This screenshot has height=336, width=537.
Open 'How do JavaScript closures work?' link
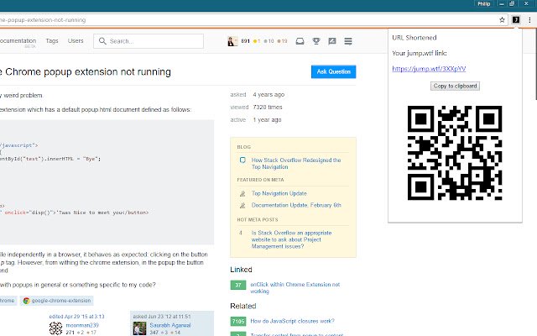pyautogui.click(x=292, y=321)
